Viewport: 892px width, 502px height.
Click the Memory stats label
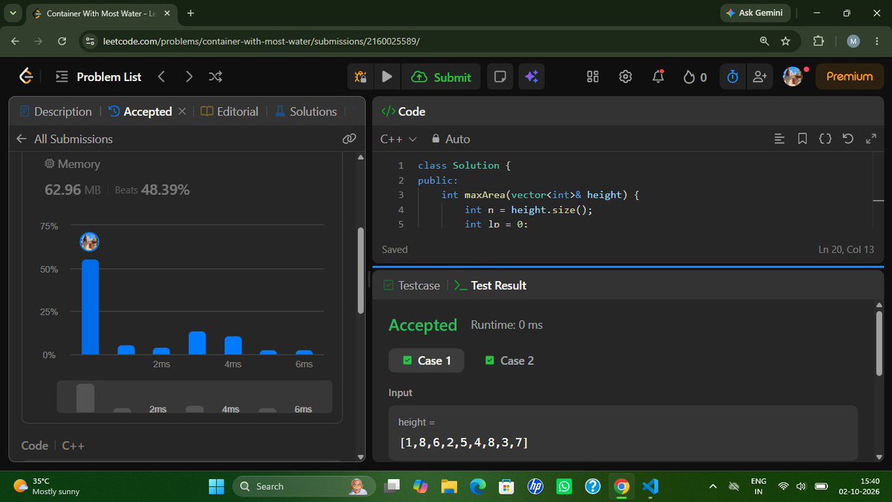tap(72, 164)
